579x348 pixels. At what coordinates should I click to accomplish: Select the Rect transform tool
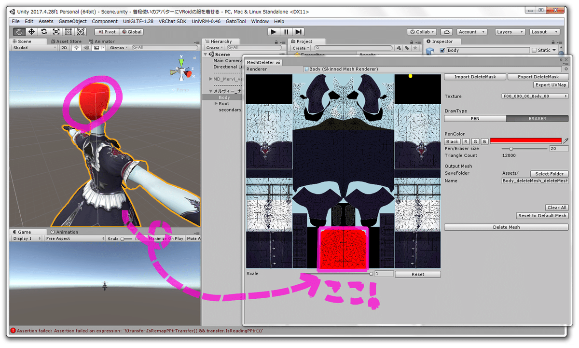(68, 32)
